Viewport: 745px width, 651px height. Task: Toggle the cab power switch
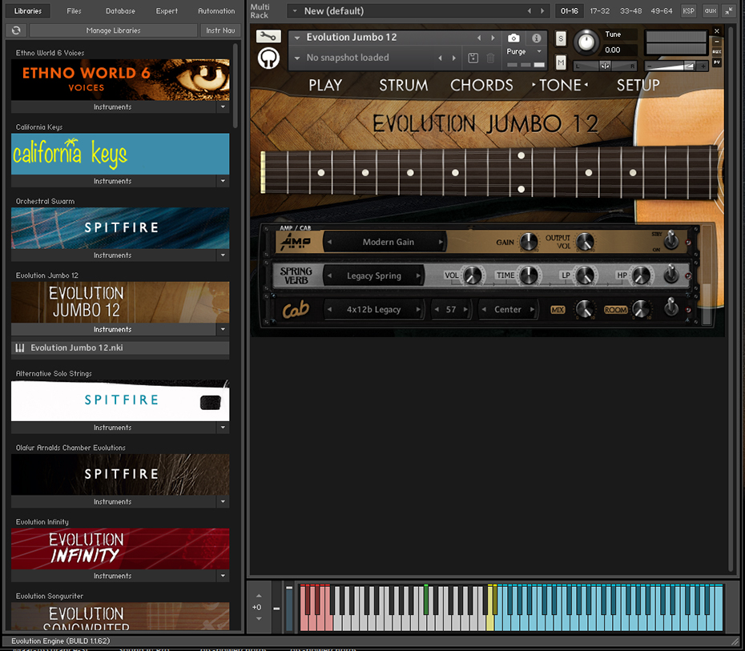670,307
